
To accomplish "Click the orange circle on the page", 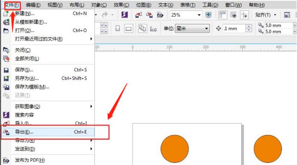I will click(x=175, y=149).
